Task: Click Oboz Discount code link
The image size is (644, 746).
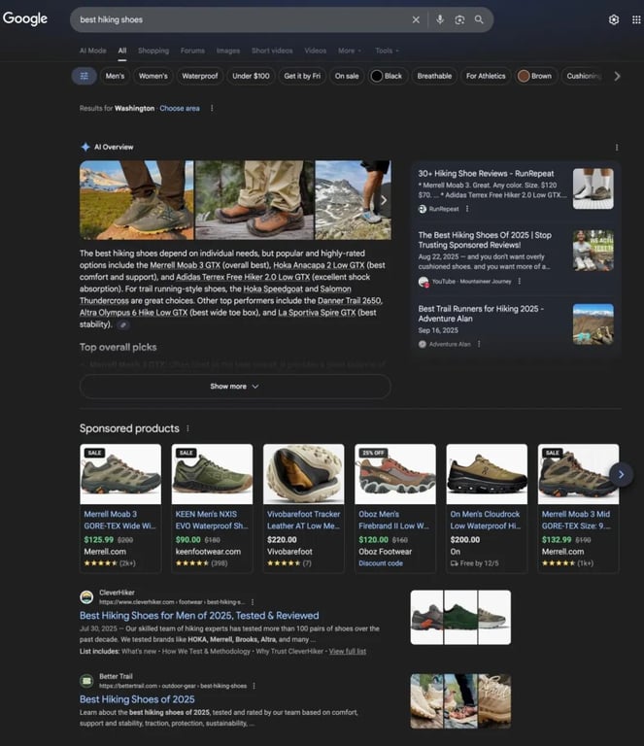Action: coord(381,563)
